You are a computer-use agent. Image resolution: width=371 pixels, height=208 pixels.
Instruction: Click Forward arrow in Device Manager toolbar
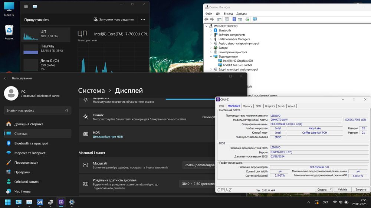click(212, 19)
